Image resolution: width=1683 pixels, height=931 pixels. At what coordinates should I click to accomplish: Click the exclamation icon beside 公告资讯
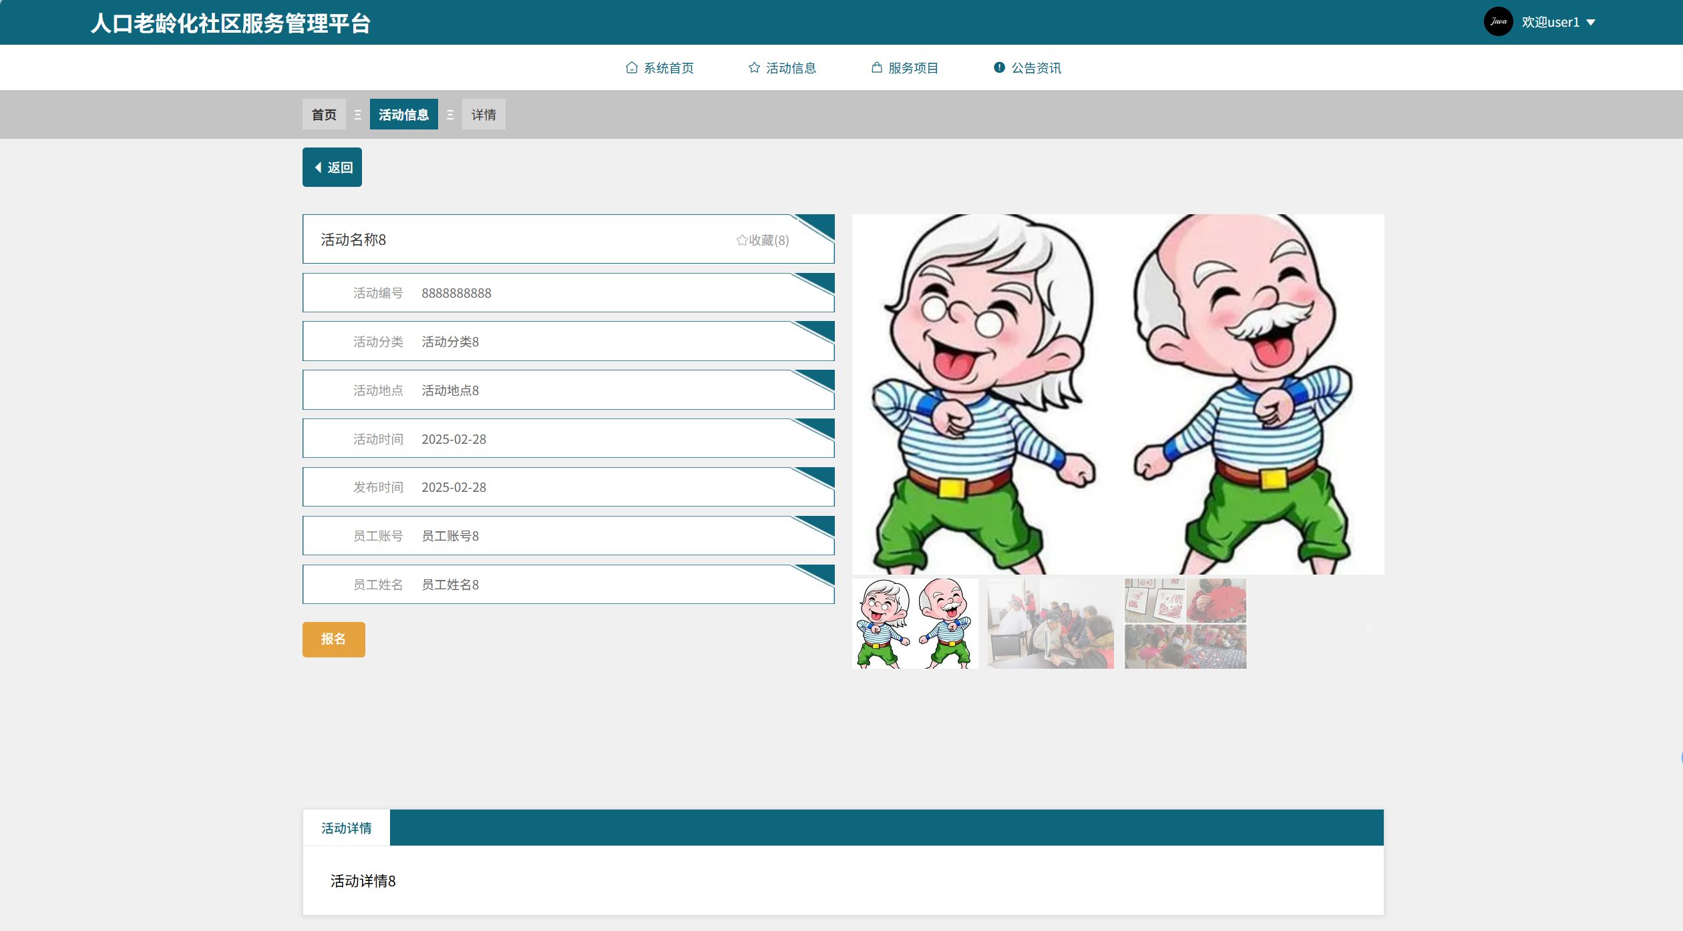(x=999, y=67)
